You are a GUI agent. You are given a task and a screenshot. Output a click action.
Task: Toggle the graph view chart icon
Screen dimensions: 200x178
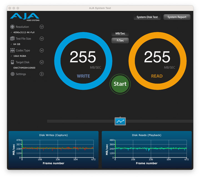pos(120,121)
